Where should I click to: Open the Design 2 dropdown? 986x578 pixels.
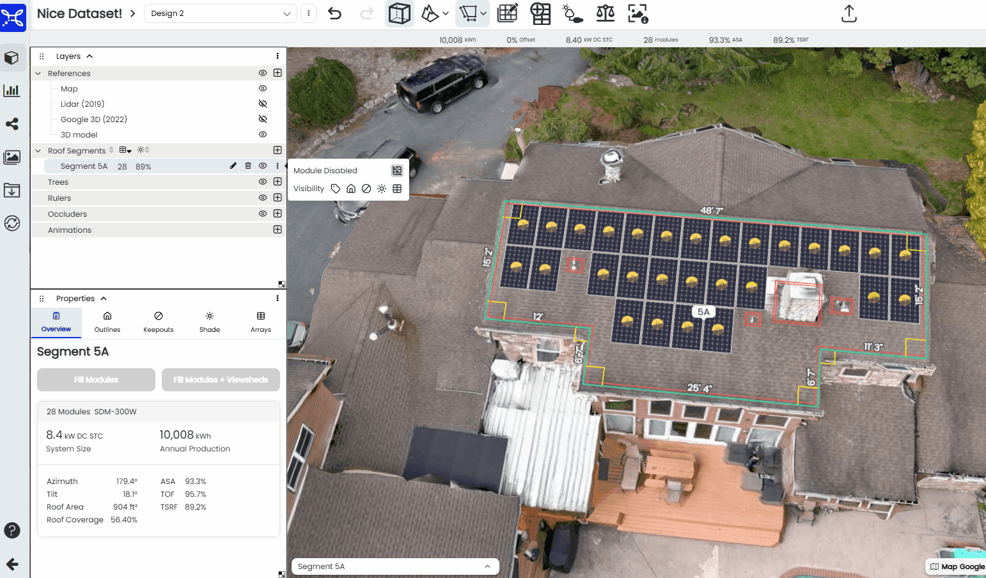click(x=220, y=13)
